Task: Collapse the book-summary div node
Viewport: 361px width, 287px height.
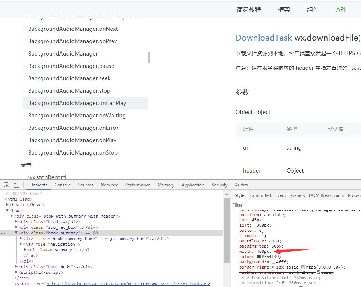Action: [16, 233]
